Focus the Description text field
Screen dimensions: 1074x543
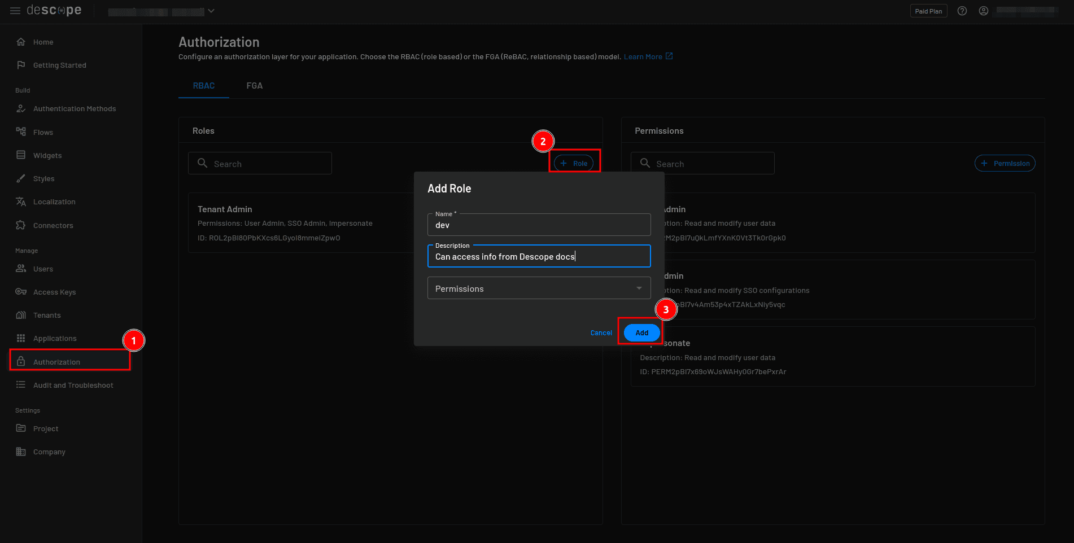click(539, 257)
